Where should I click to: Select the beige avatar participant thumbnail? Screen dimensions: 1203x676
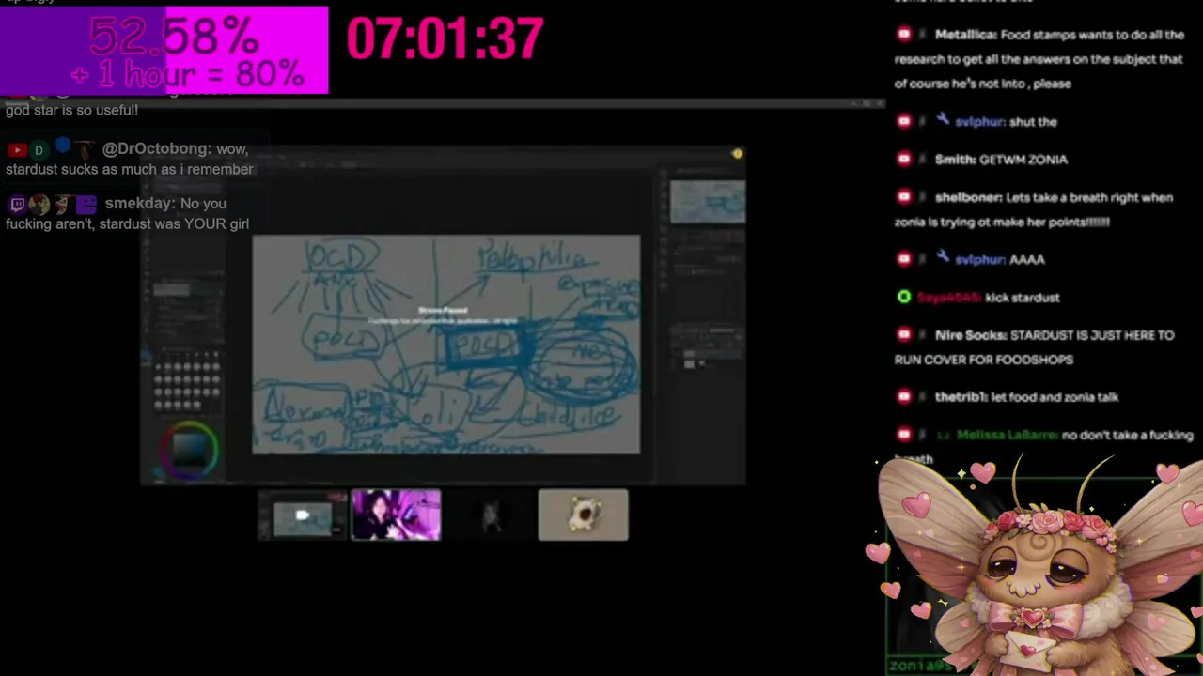583,515
